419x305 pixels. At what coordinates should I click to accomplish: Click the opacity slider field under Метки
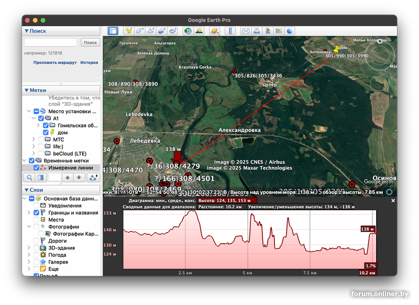(x=54, y=178)
